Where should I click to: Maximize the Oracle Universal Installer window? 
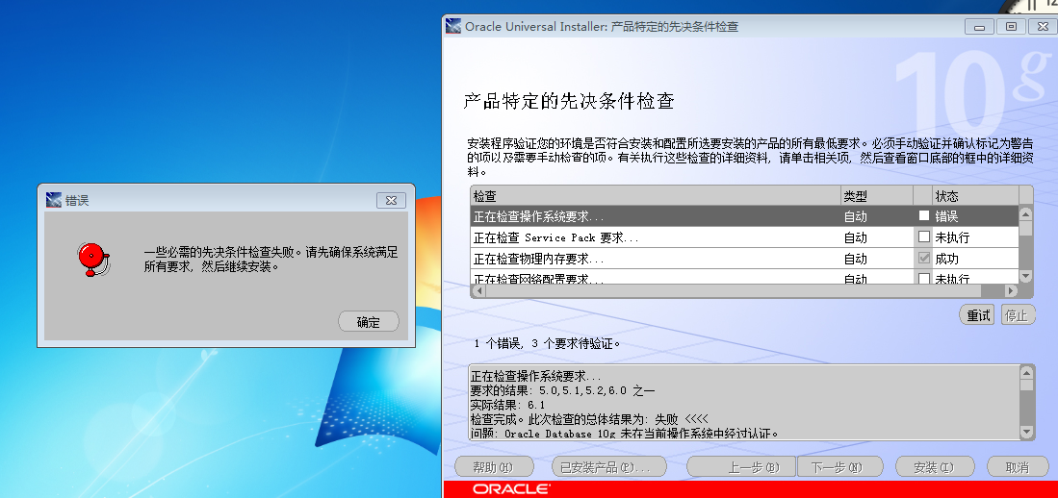(1010, 27)
